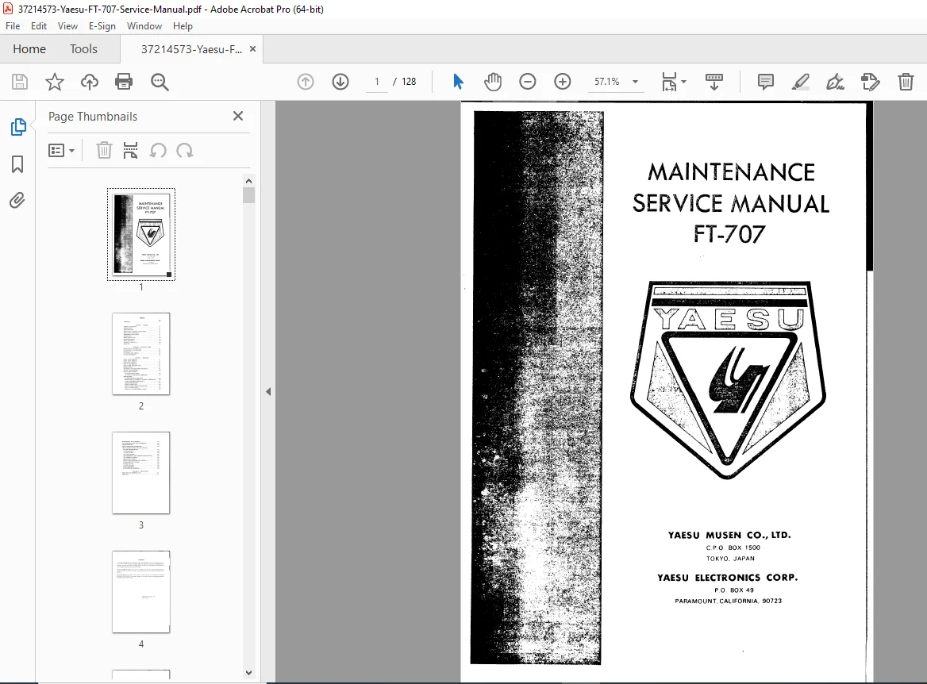Image resolution: width=927 pixels, height=684 pixels.
Task: Click the thumbnails scrollbar handle
Action: (x=248, y=195)
